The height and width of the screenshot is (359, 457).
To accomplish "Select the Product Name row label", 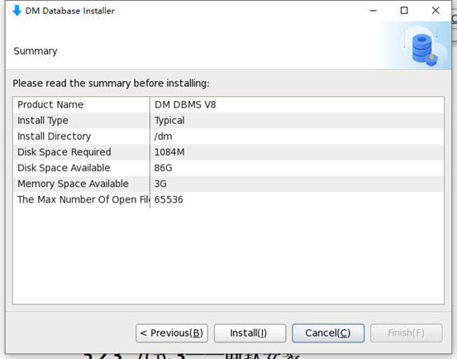I will tap(50, 104).
